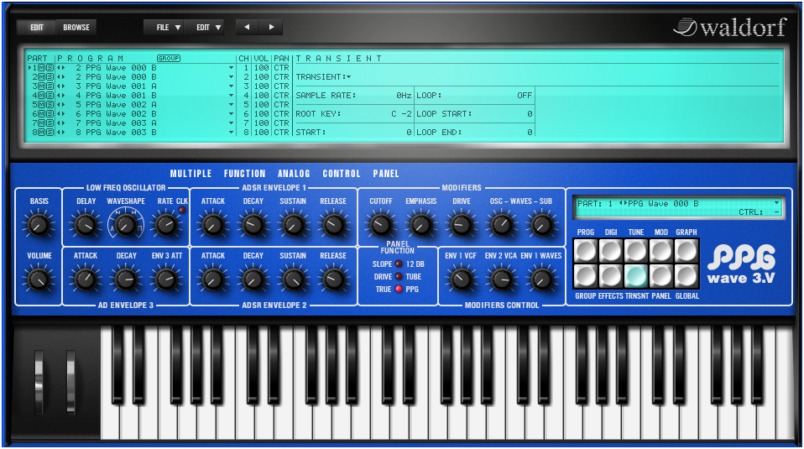Viewport: 804px width, 449px height.
Task: Click the ADSR Envelope 2 RELEASE knob
Action: click(x=333, y=279)
